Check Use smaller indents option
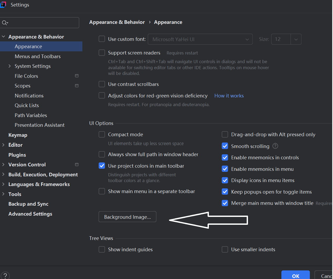The height and width of the screenshot is (279, 333). (x=225, y=249)
